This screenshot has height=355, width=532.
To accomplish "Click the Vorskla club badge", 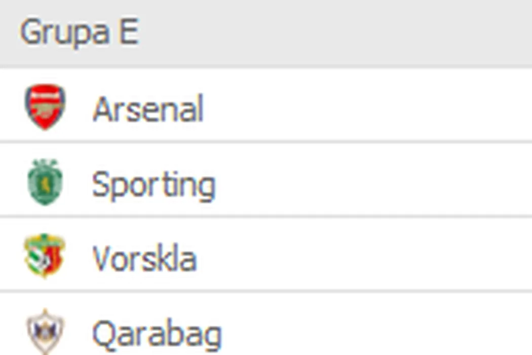I will click(x=45, y=256).
